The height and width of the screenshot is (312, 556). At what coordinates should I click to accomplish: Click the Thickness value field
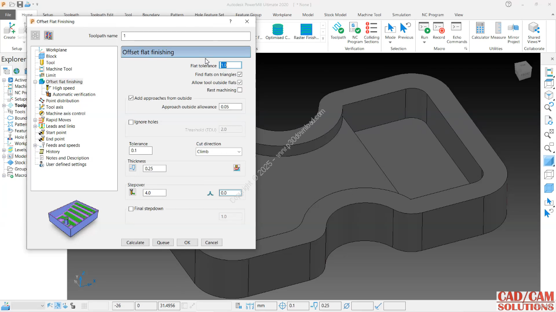(x=154, y=169)
